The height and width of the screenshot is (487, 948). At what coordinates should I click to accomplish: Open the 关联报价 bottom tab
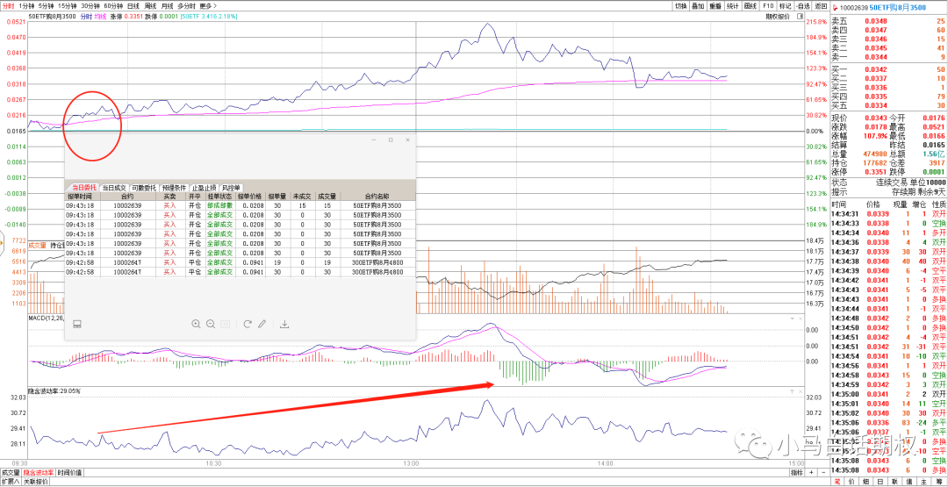[35, 482]
